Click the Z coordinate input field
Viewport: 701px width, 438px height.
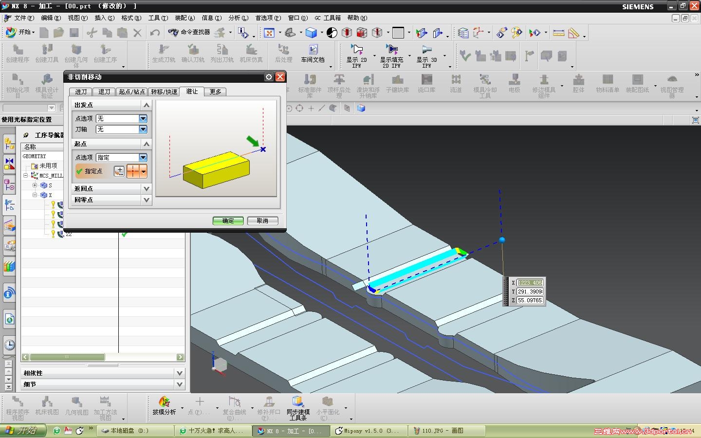tap(530, 300)
